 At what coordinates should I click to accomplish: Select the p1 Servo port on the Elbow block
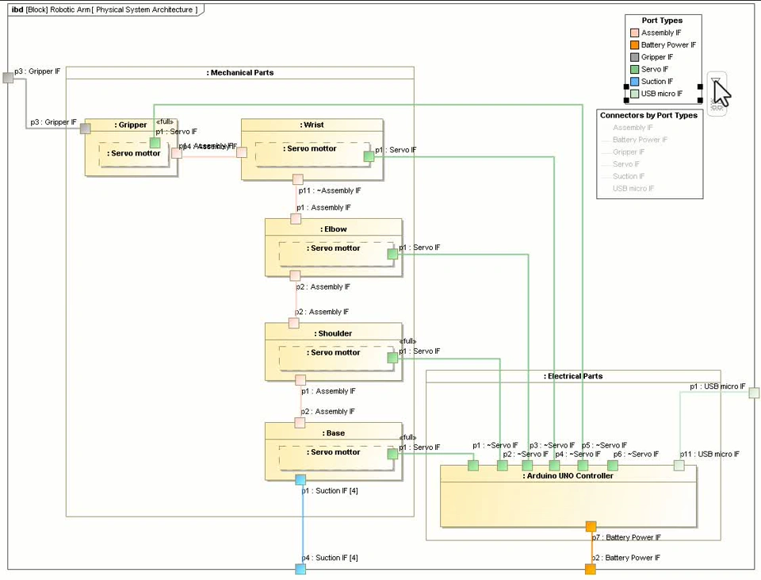pyautogui.click(x=392, y=254)
